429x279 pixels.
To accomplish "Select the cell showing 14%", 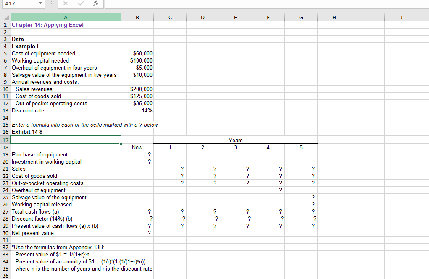I will point(137,110).
